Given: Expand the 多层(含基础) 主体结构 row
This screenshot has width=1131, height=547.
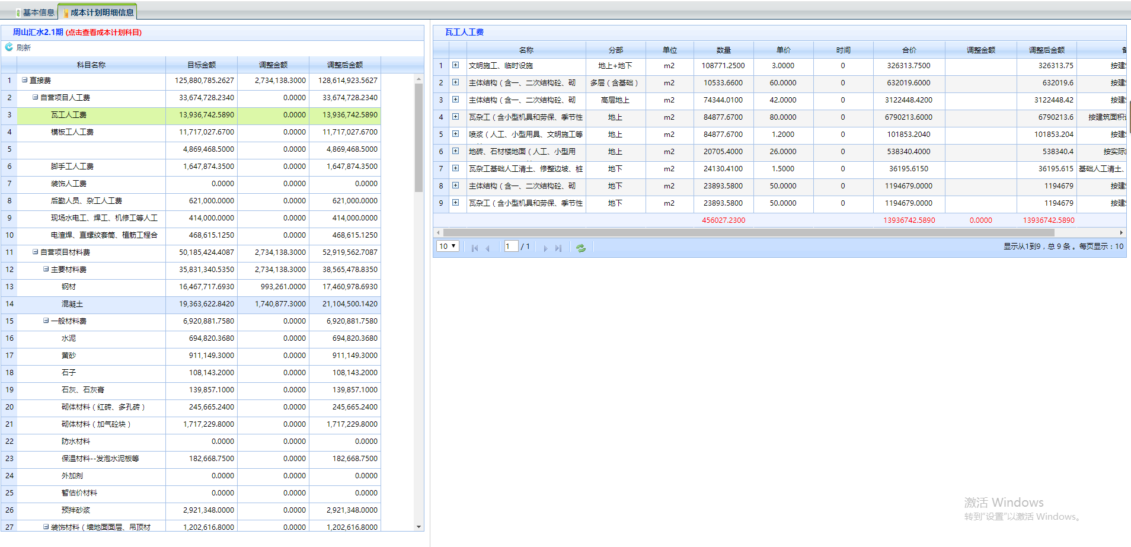Looking at the screenshot, I should click(455, 82).
